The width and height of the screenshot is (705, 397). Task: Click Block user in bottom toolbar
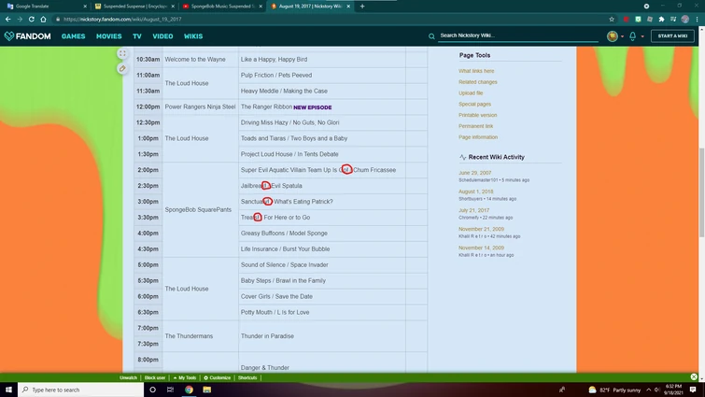tap(155, 377)
